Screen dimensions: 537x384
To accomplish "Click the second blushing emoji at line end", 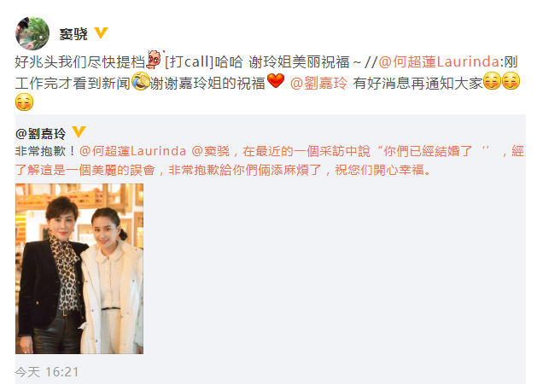I will tap(511, 81).
